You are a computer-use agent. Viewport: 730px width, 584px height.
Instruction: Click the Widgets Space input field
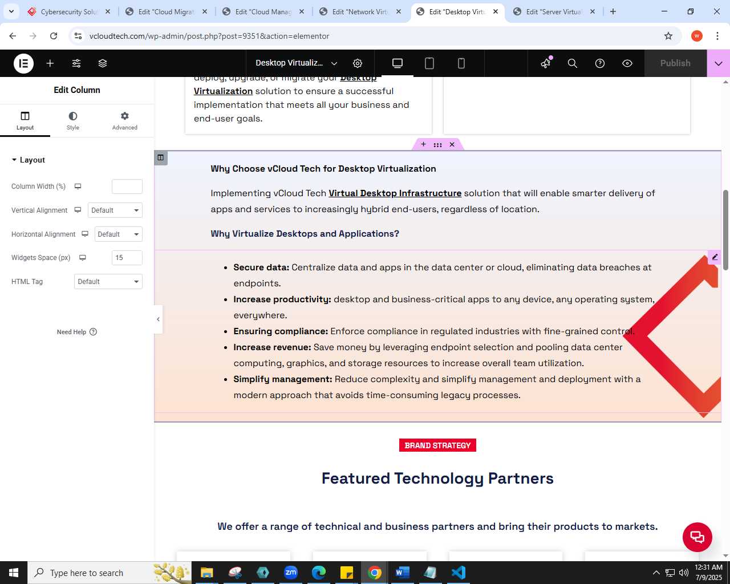pos(127,258)
